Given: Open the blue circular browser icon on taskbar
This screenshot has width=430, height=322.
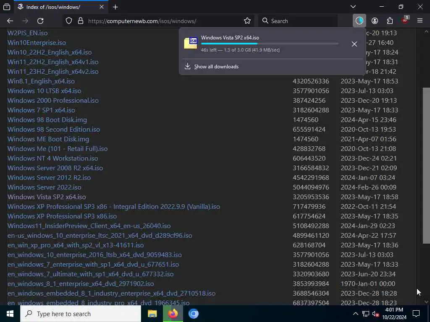Looking at the screenshot, I should (x=194, y=314).
